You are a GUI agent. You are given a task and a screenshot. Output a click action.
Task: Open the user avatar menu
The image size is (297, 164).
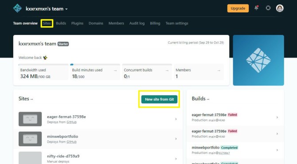click(280, 8)
